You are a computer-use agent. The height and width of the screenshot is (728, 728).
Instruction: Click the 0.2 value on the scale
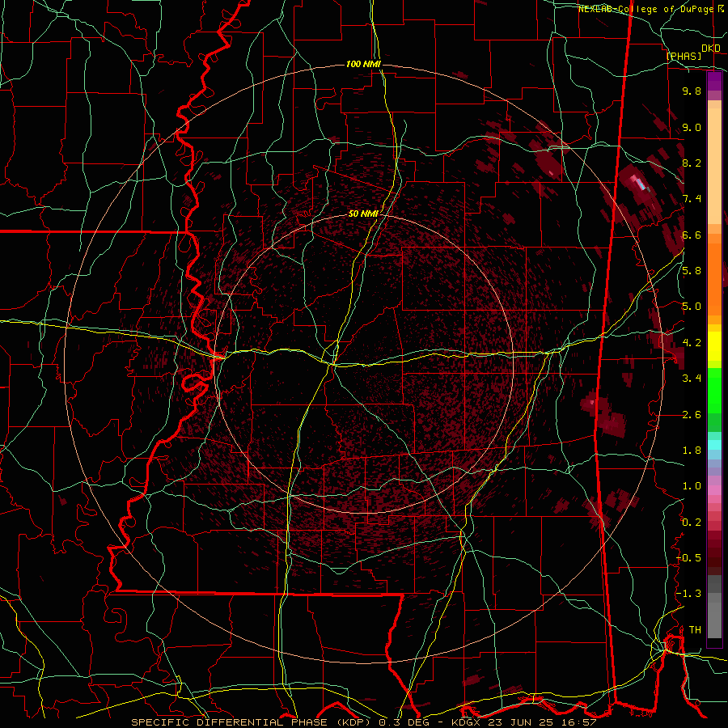pyautogui.click(x=692, y=523)
